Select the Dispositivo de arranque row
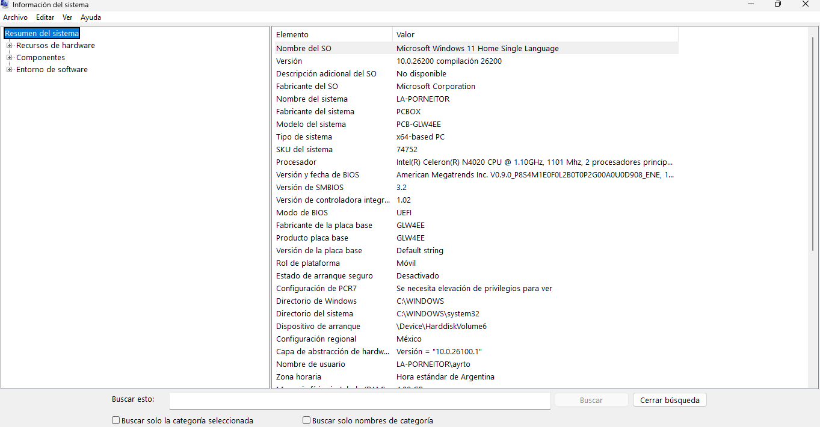820x427 pixels. [476, 327]
